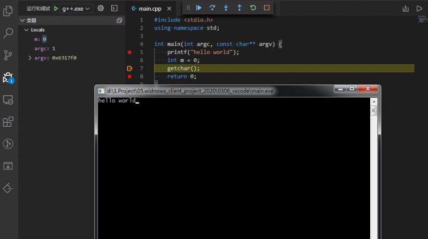
Task: Click the return 0 statement
Action: coord(181,76)
